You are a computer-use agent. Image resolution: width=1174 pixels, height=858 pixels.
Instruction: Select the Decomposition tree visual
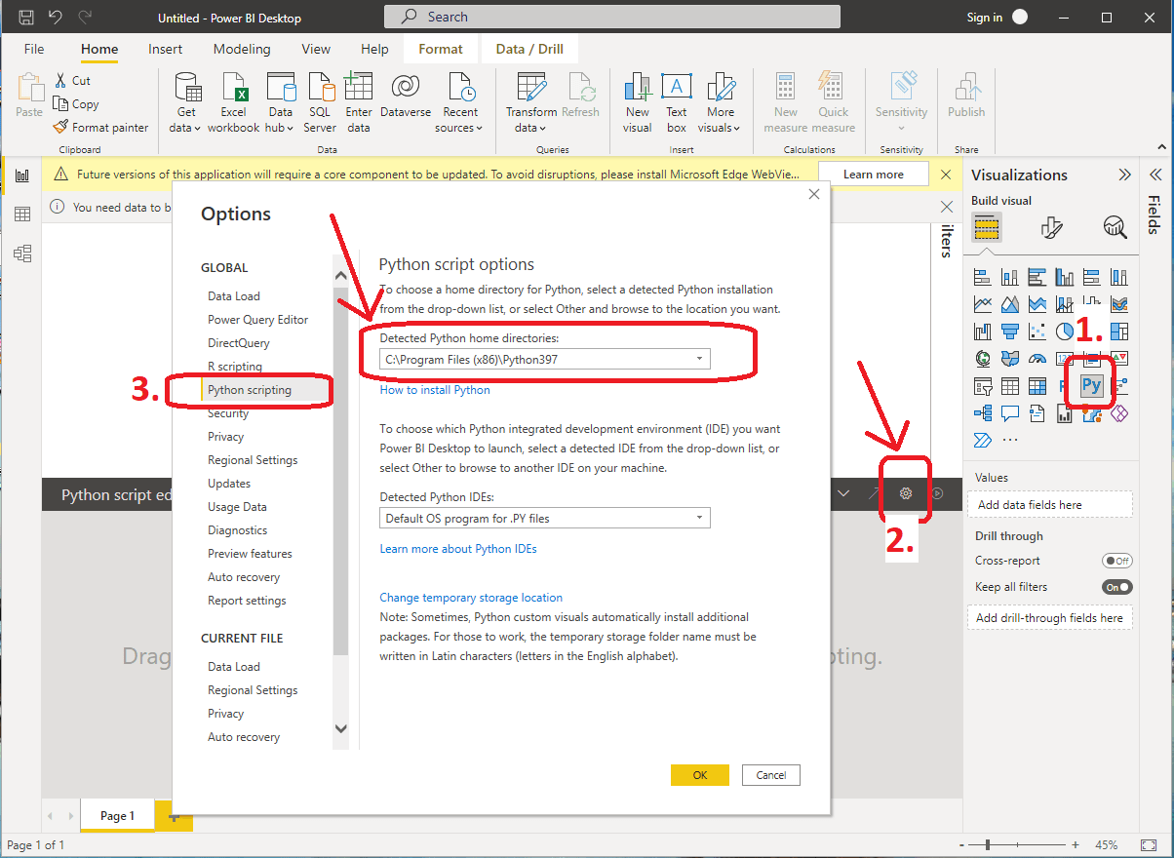[x=983, y=412]
